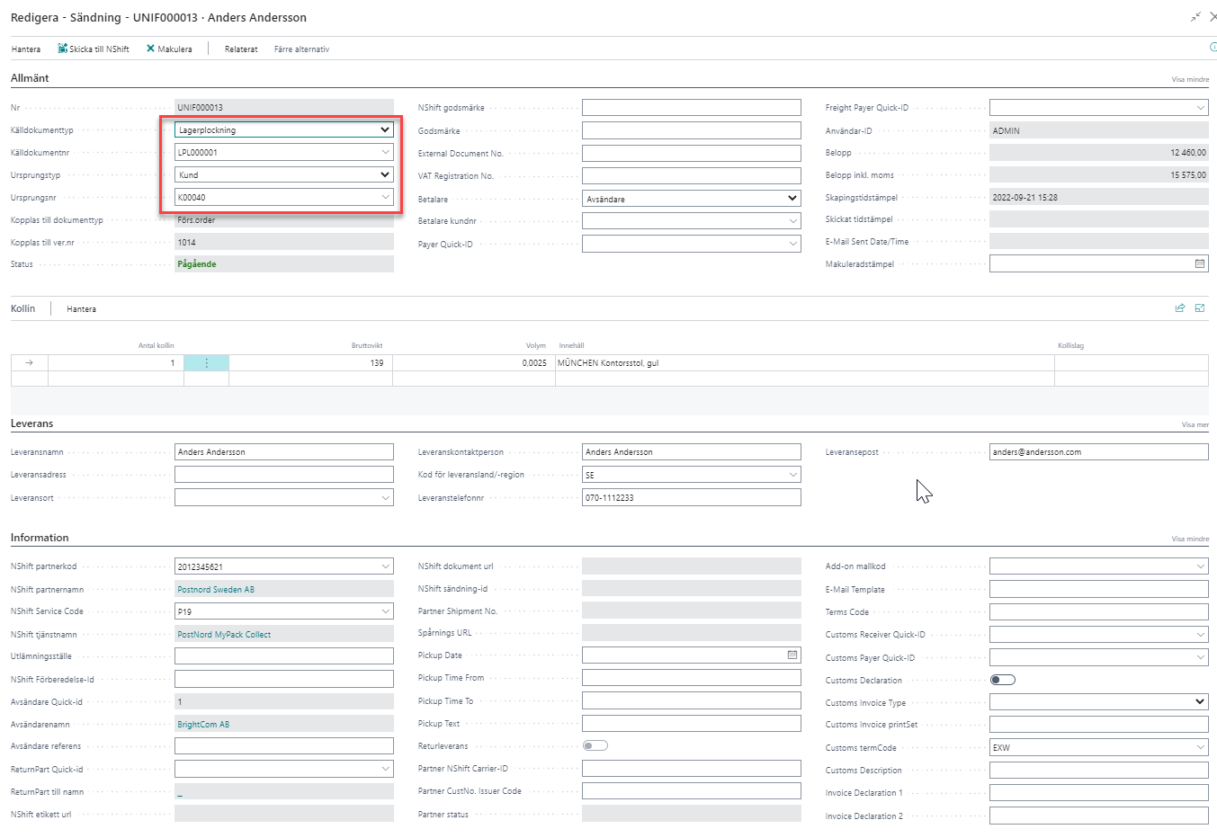This screenshot has height=838, width=1217.
Task: Click the Skicka till NShift icon
Action: [x=63, y=49]
